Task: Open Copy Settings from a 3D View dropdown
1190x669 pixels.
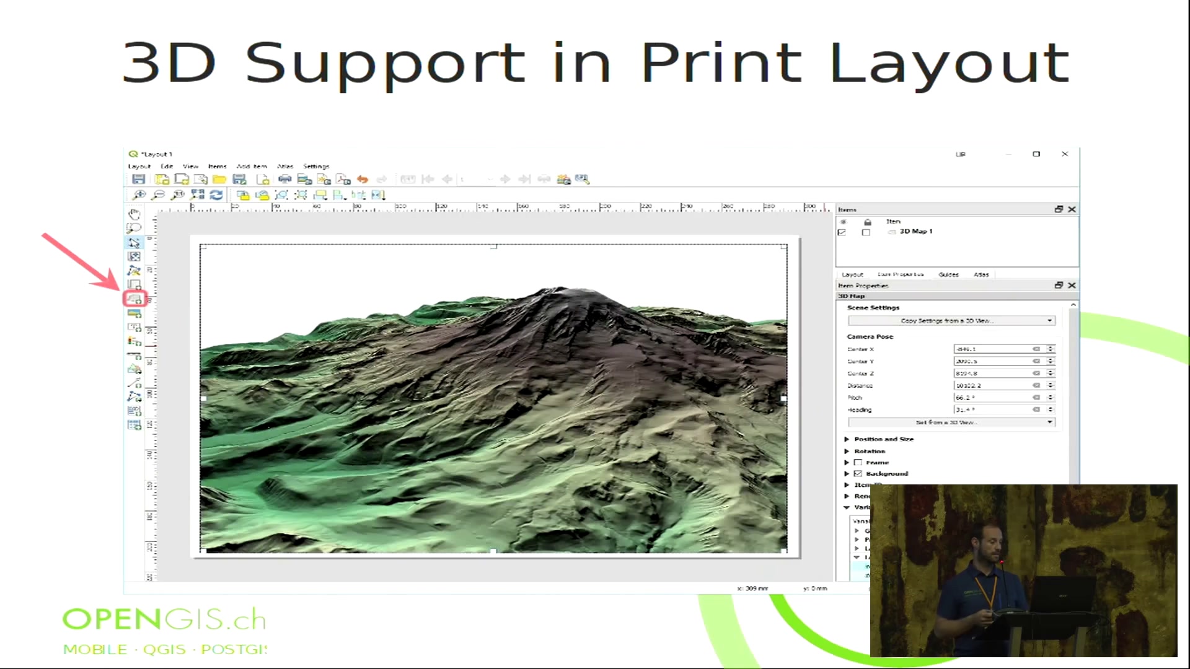Action: (x=951, y=320)
